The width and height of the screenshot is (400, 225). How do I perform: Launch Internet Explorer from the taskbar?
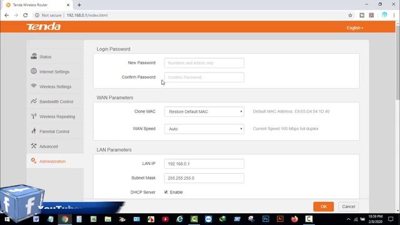pyautogui.click(x=179, y=219)
